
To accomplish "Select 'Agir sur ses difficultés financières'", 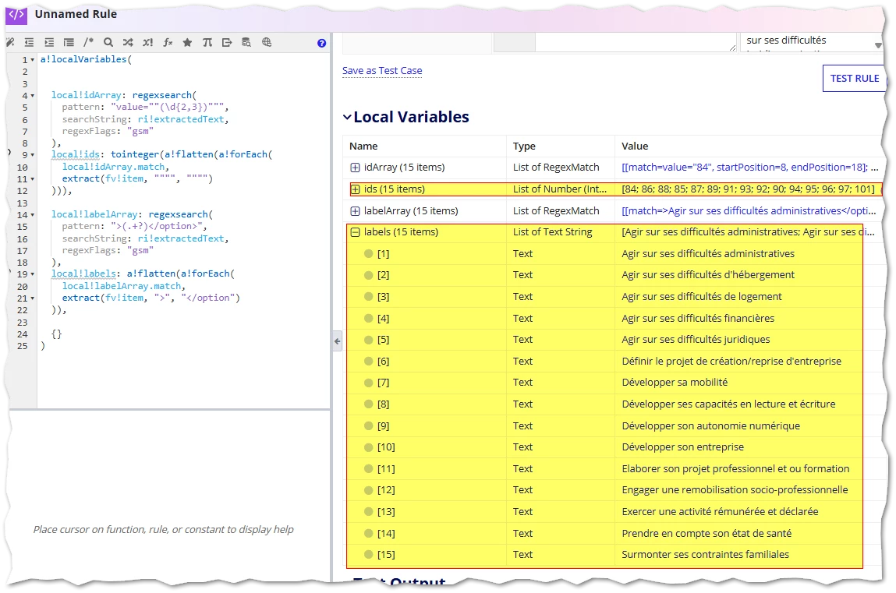I will point(698,318).
